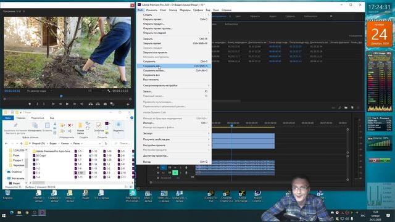This screenshot has height=222, width=395.
Task: Toggle A1 track targeting in timeline
Action: (x=163, y=167)
